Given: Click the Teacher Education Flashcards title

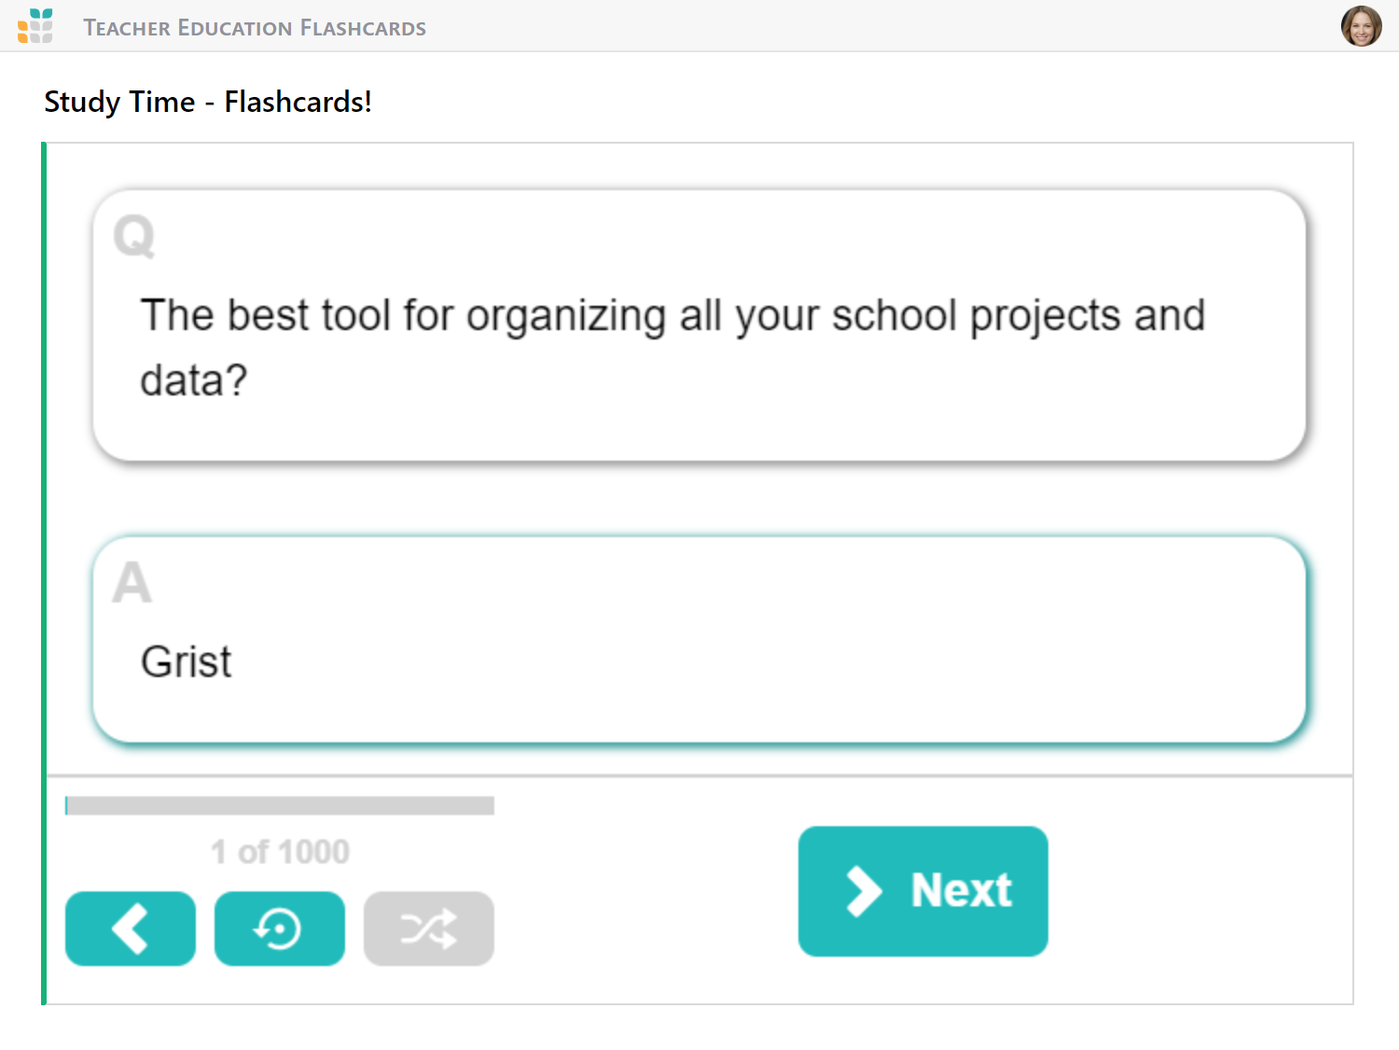Looking at the screenshot, I should [x=255, y=28].
